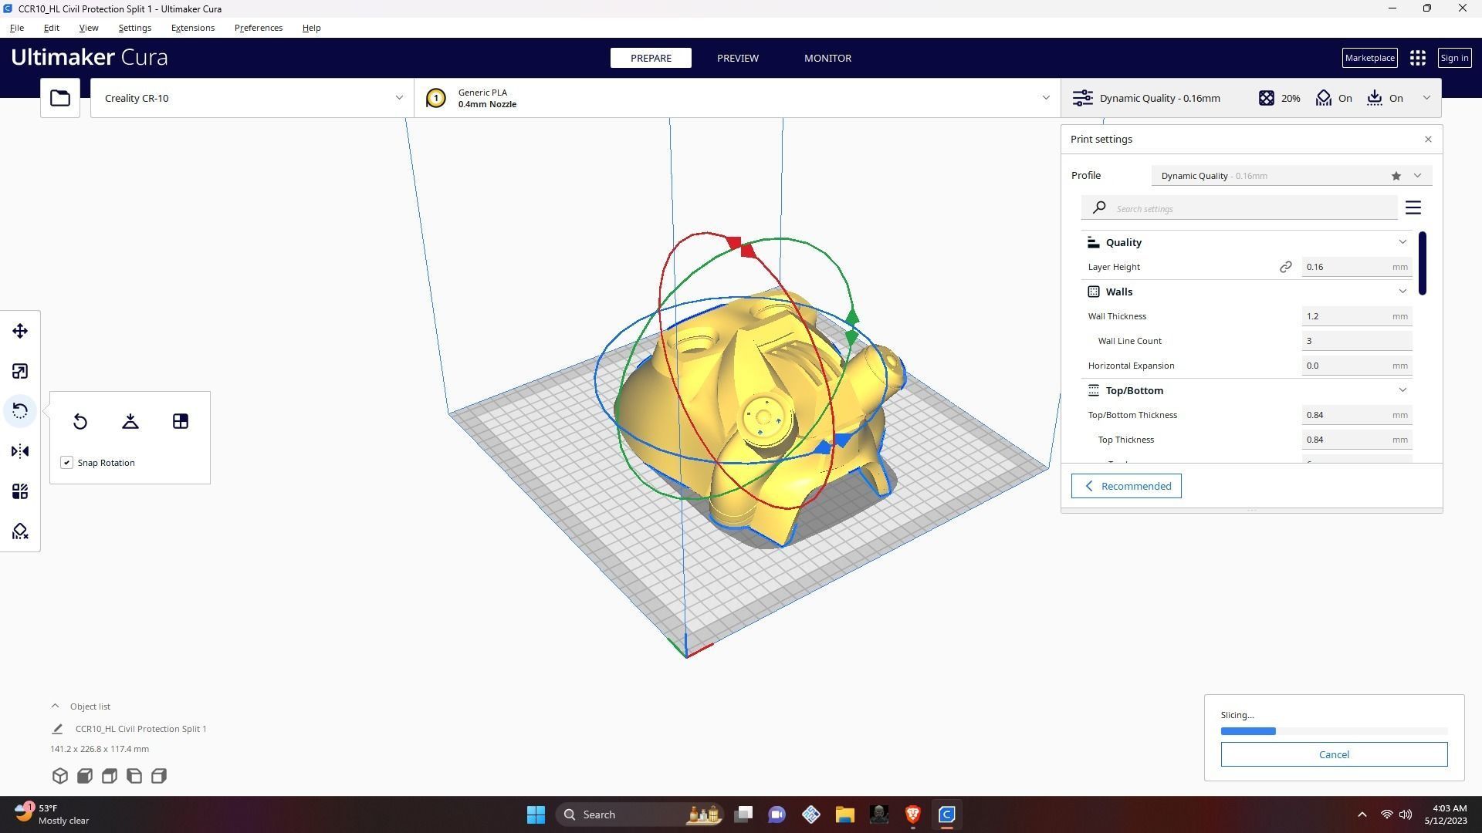Screen dimensions: 1482x833
Task: Select the Mirror tool in left toolbar
Action: click(x=20, y=451)
